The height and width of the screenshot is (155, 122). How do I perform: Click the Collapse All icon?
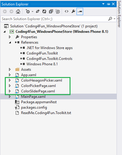click(51, 11)
